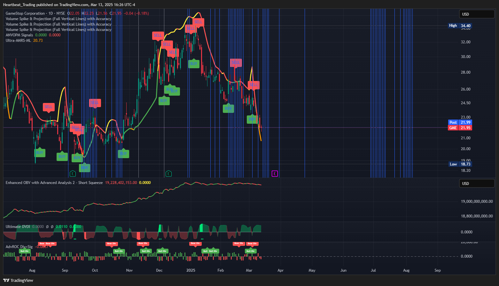Click the Mar label on the time axis
The width and height of the screenshot is (499, 286).
click(x=249, y=270)
